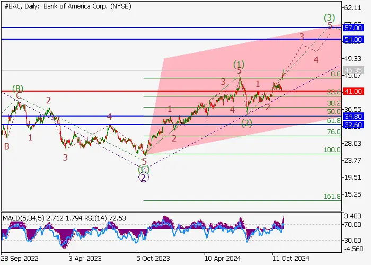This screenshot has height=265, width=371.
Task: Click the 70.00 RSI scale value
Action: pyautogui.click(x=353, y=224)
